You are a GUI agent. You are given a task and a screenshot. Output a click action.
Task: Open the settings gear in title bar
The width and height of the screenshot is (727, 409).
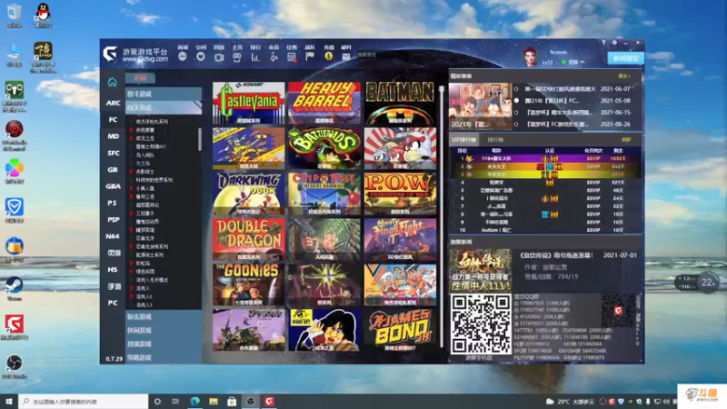click(614, 43)
